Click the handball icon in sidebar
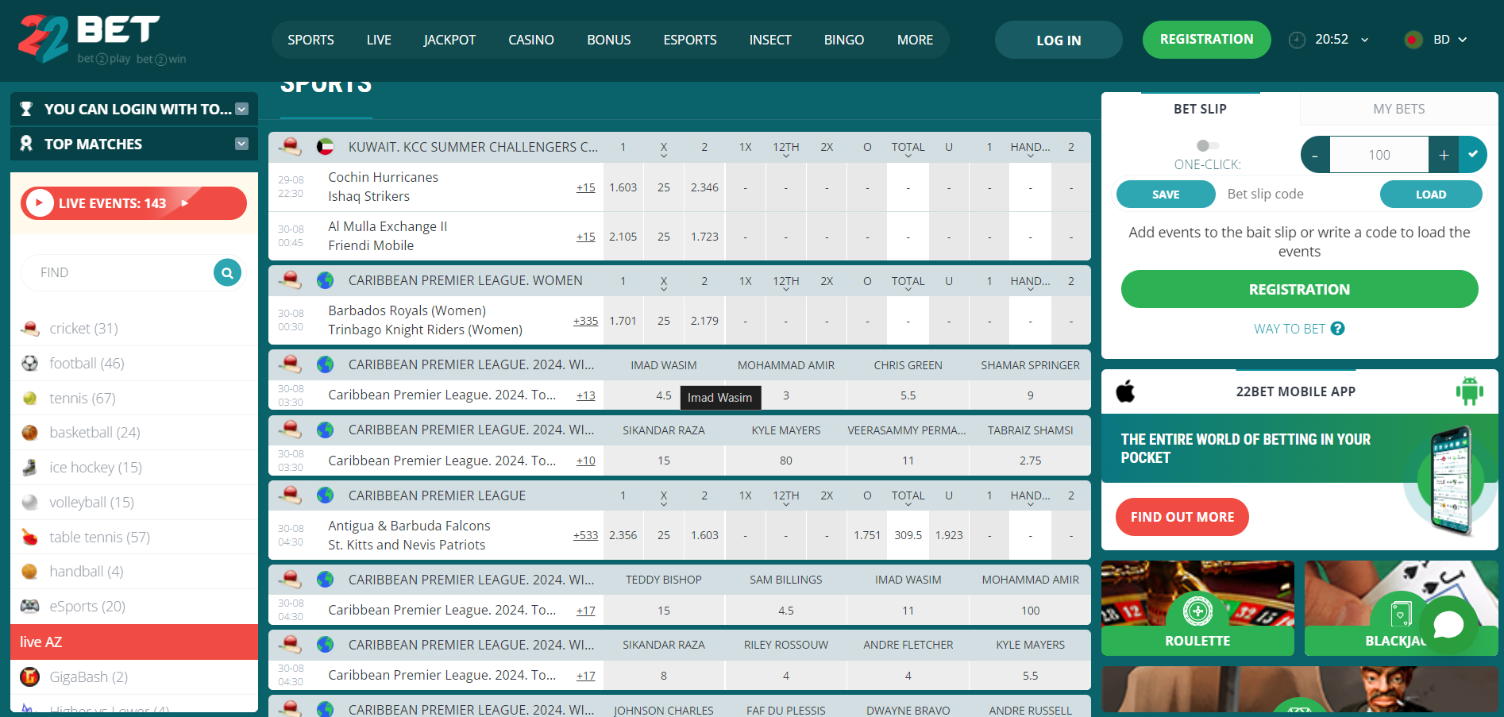Screen dimensions: 1504x717 [x=30, y=571]
